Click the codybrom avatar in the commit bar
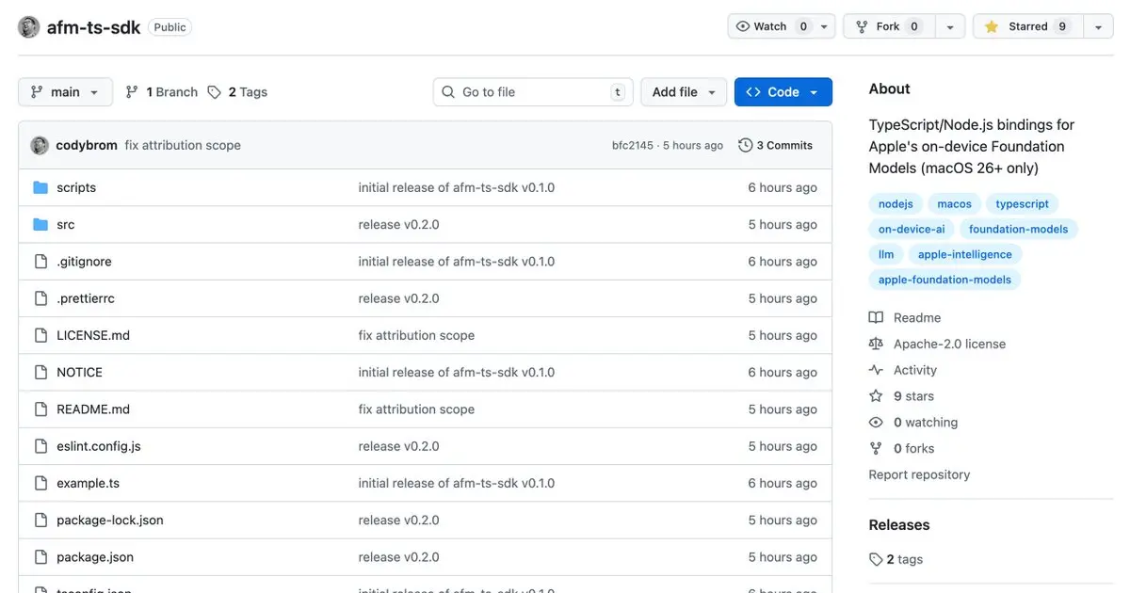 point(40,145)
